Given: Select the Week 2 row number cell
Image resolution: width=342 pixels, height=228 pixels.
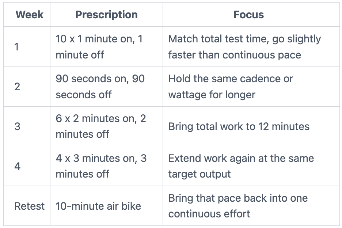Looking at the screenshot, I should point(27,87).
